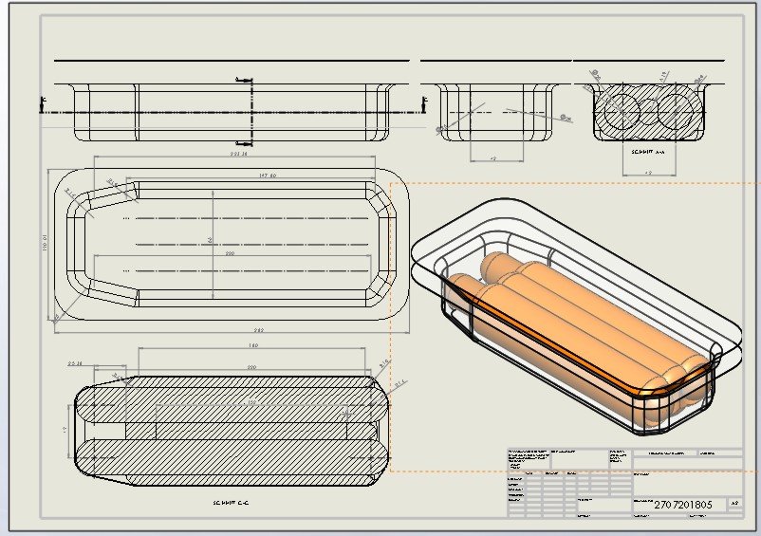Select the 220 dimension above section C-C hatching
The width and height of the screenshot is (761, 536).
pos(251,367)
